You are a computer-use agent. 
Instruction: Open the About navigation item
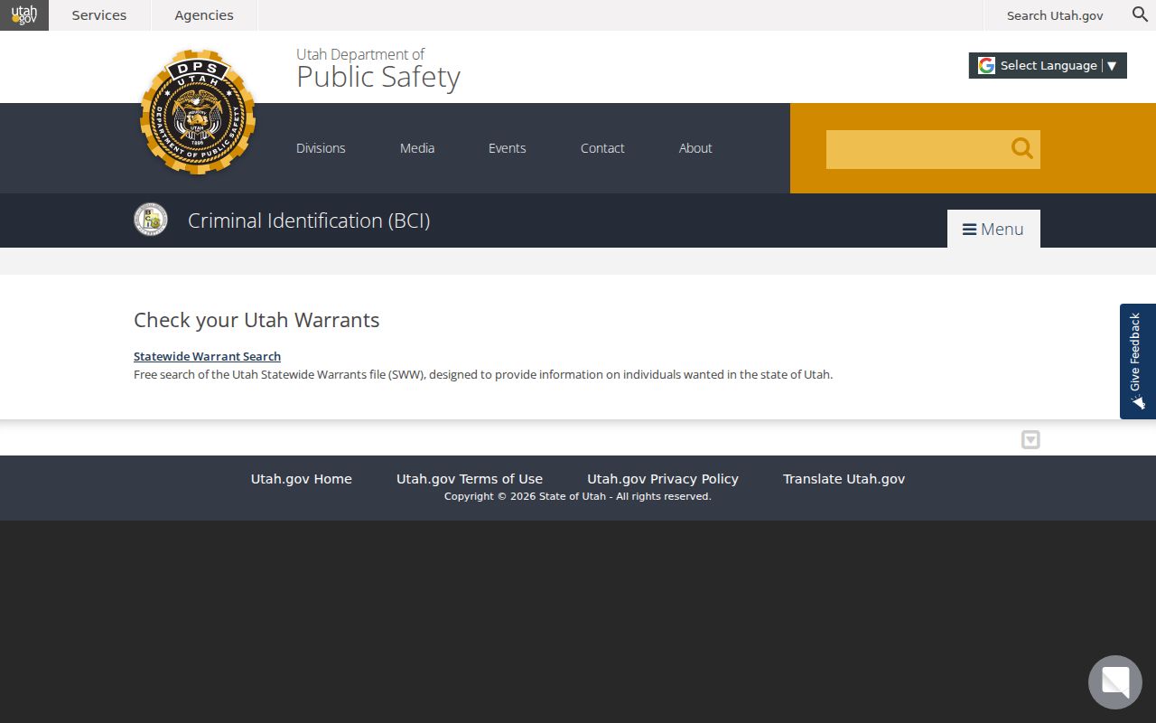(695, 148)
